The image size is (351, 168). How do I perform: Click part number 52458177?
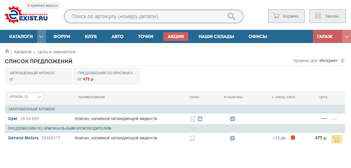[51, 138]
